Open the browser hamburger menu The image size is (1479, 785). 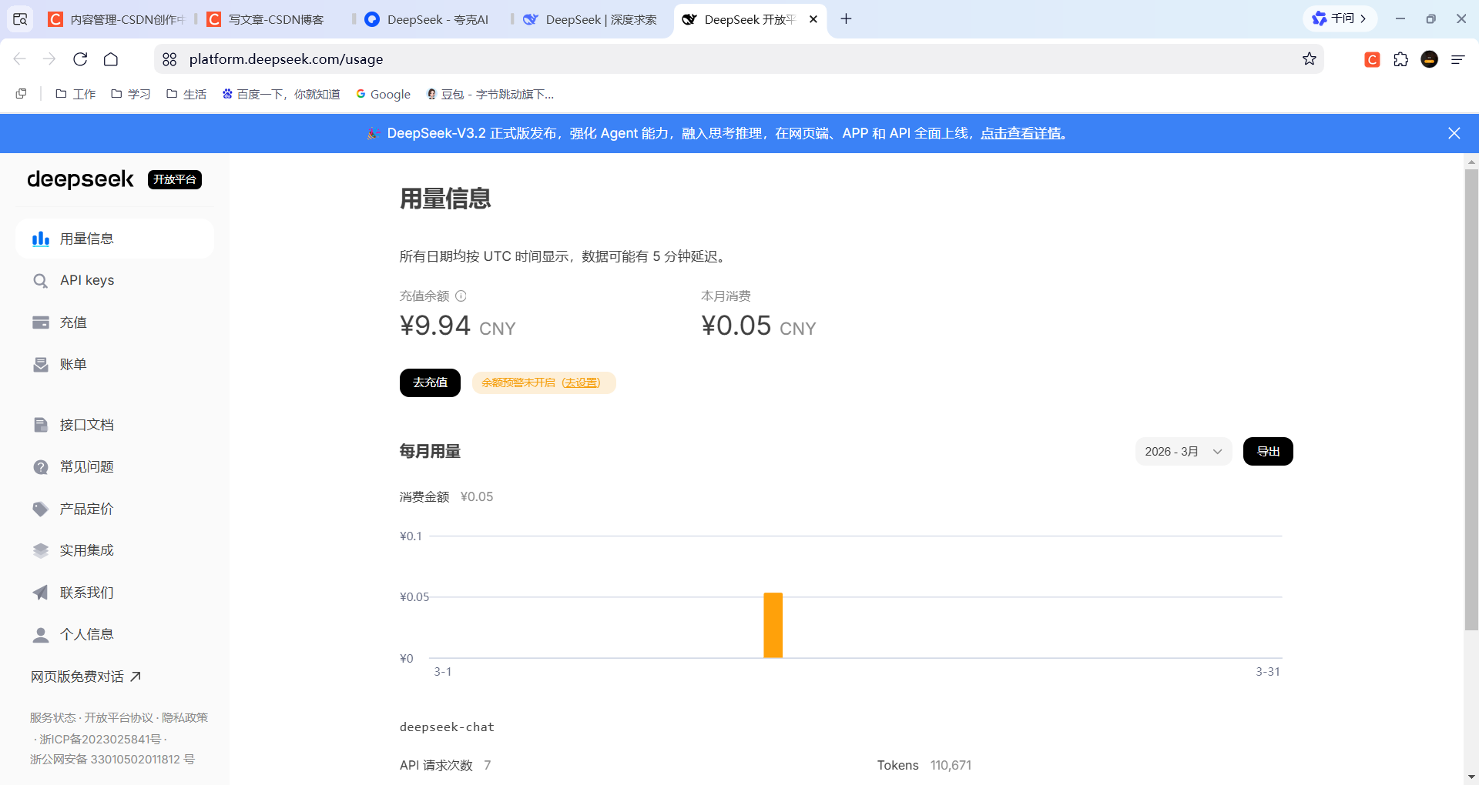[1460, 58]
